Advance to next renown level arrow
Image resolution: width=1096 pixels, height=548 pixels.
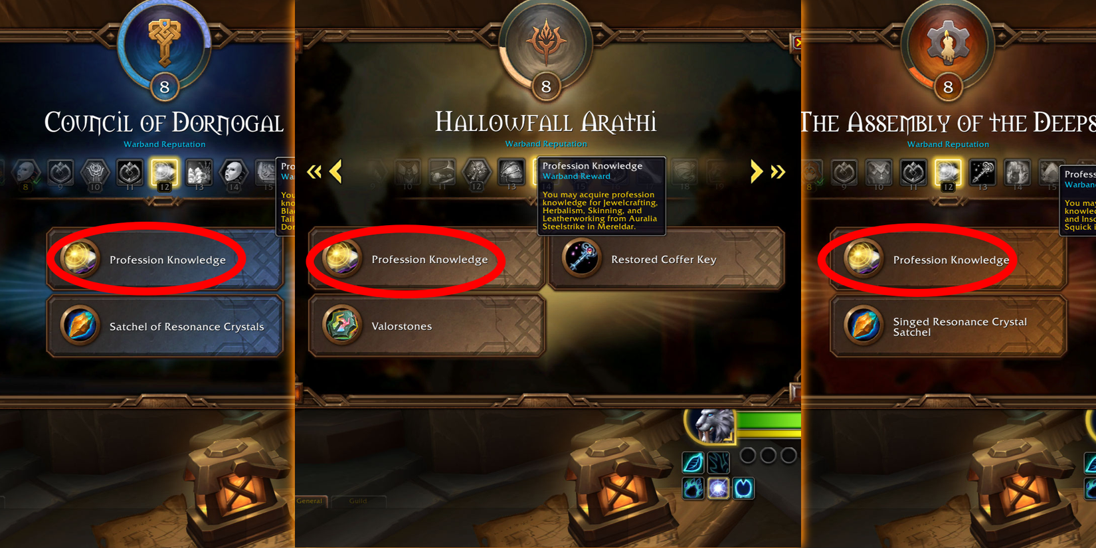[756, 171]
